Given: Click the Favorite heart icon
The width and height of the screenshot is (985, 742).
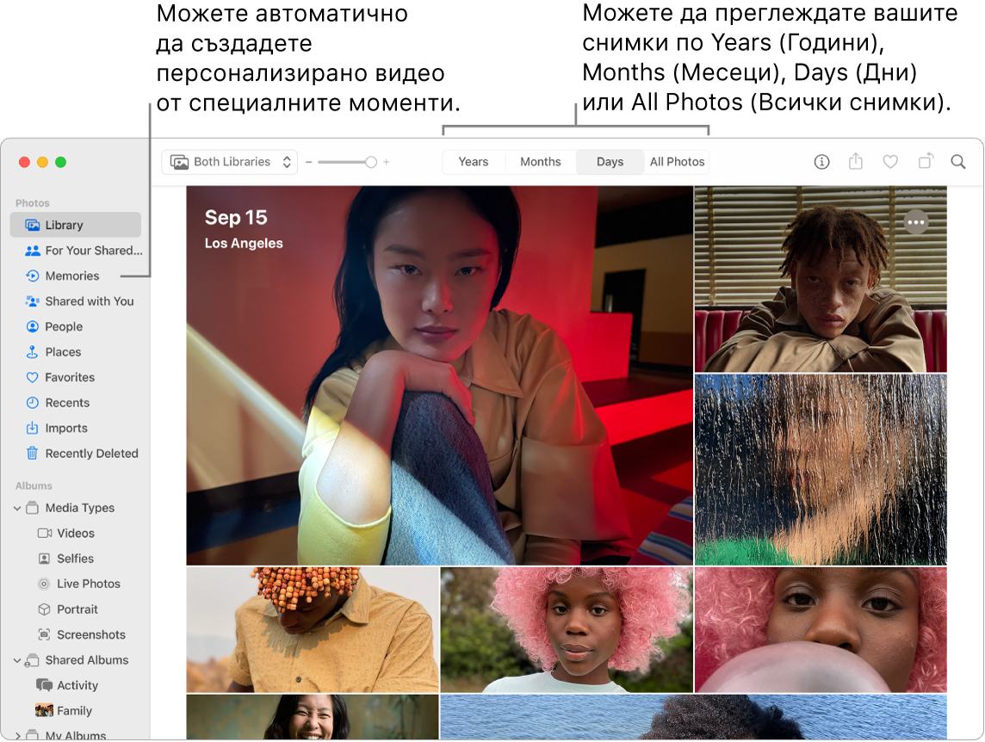Looking at the screenshot, I should [x=889, y=162].
